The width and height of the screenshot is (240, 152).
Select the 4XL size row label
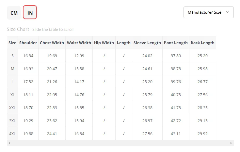click(12, 133)
